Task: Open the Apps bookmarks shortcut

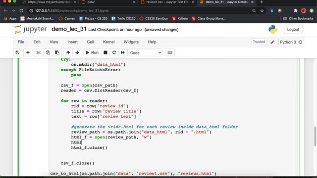Action: [10, 19]
